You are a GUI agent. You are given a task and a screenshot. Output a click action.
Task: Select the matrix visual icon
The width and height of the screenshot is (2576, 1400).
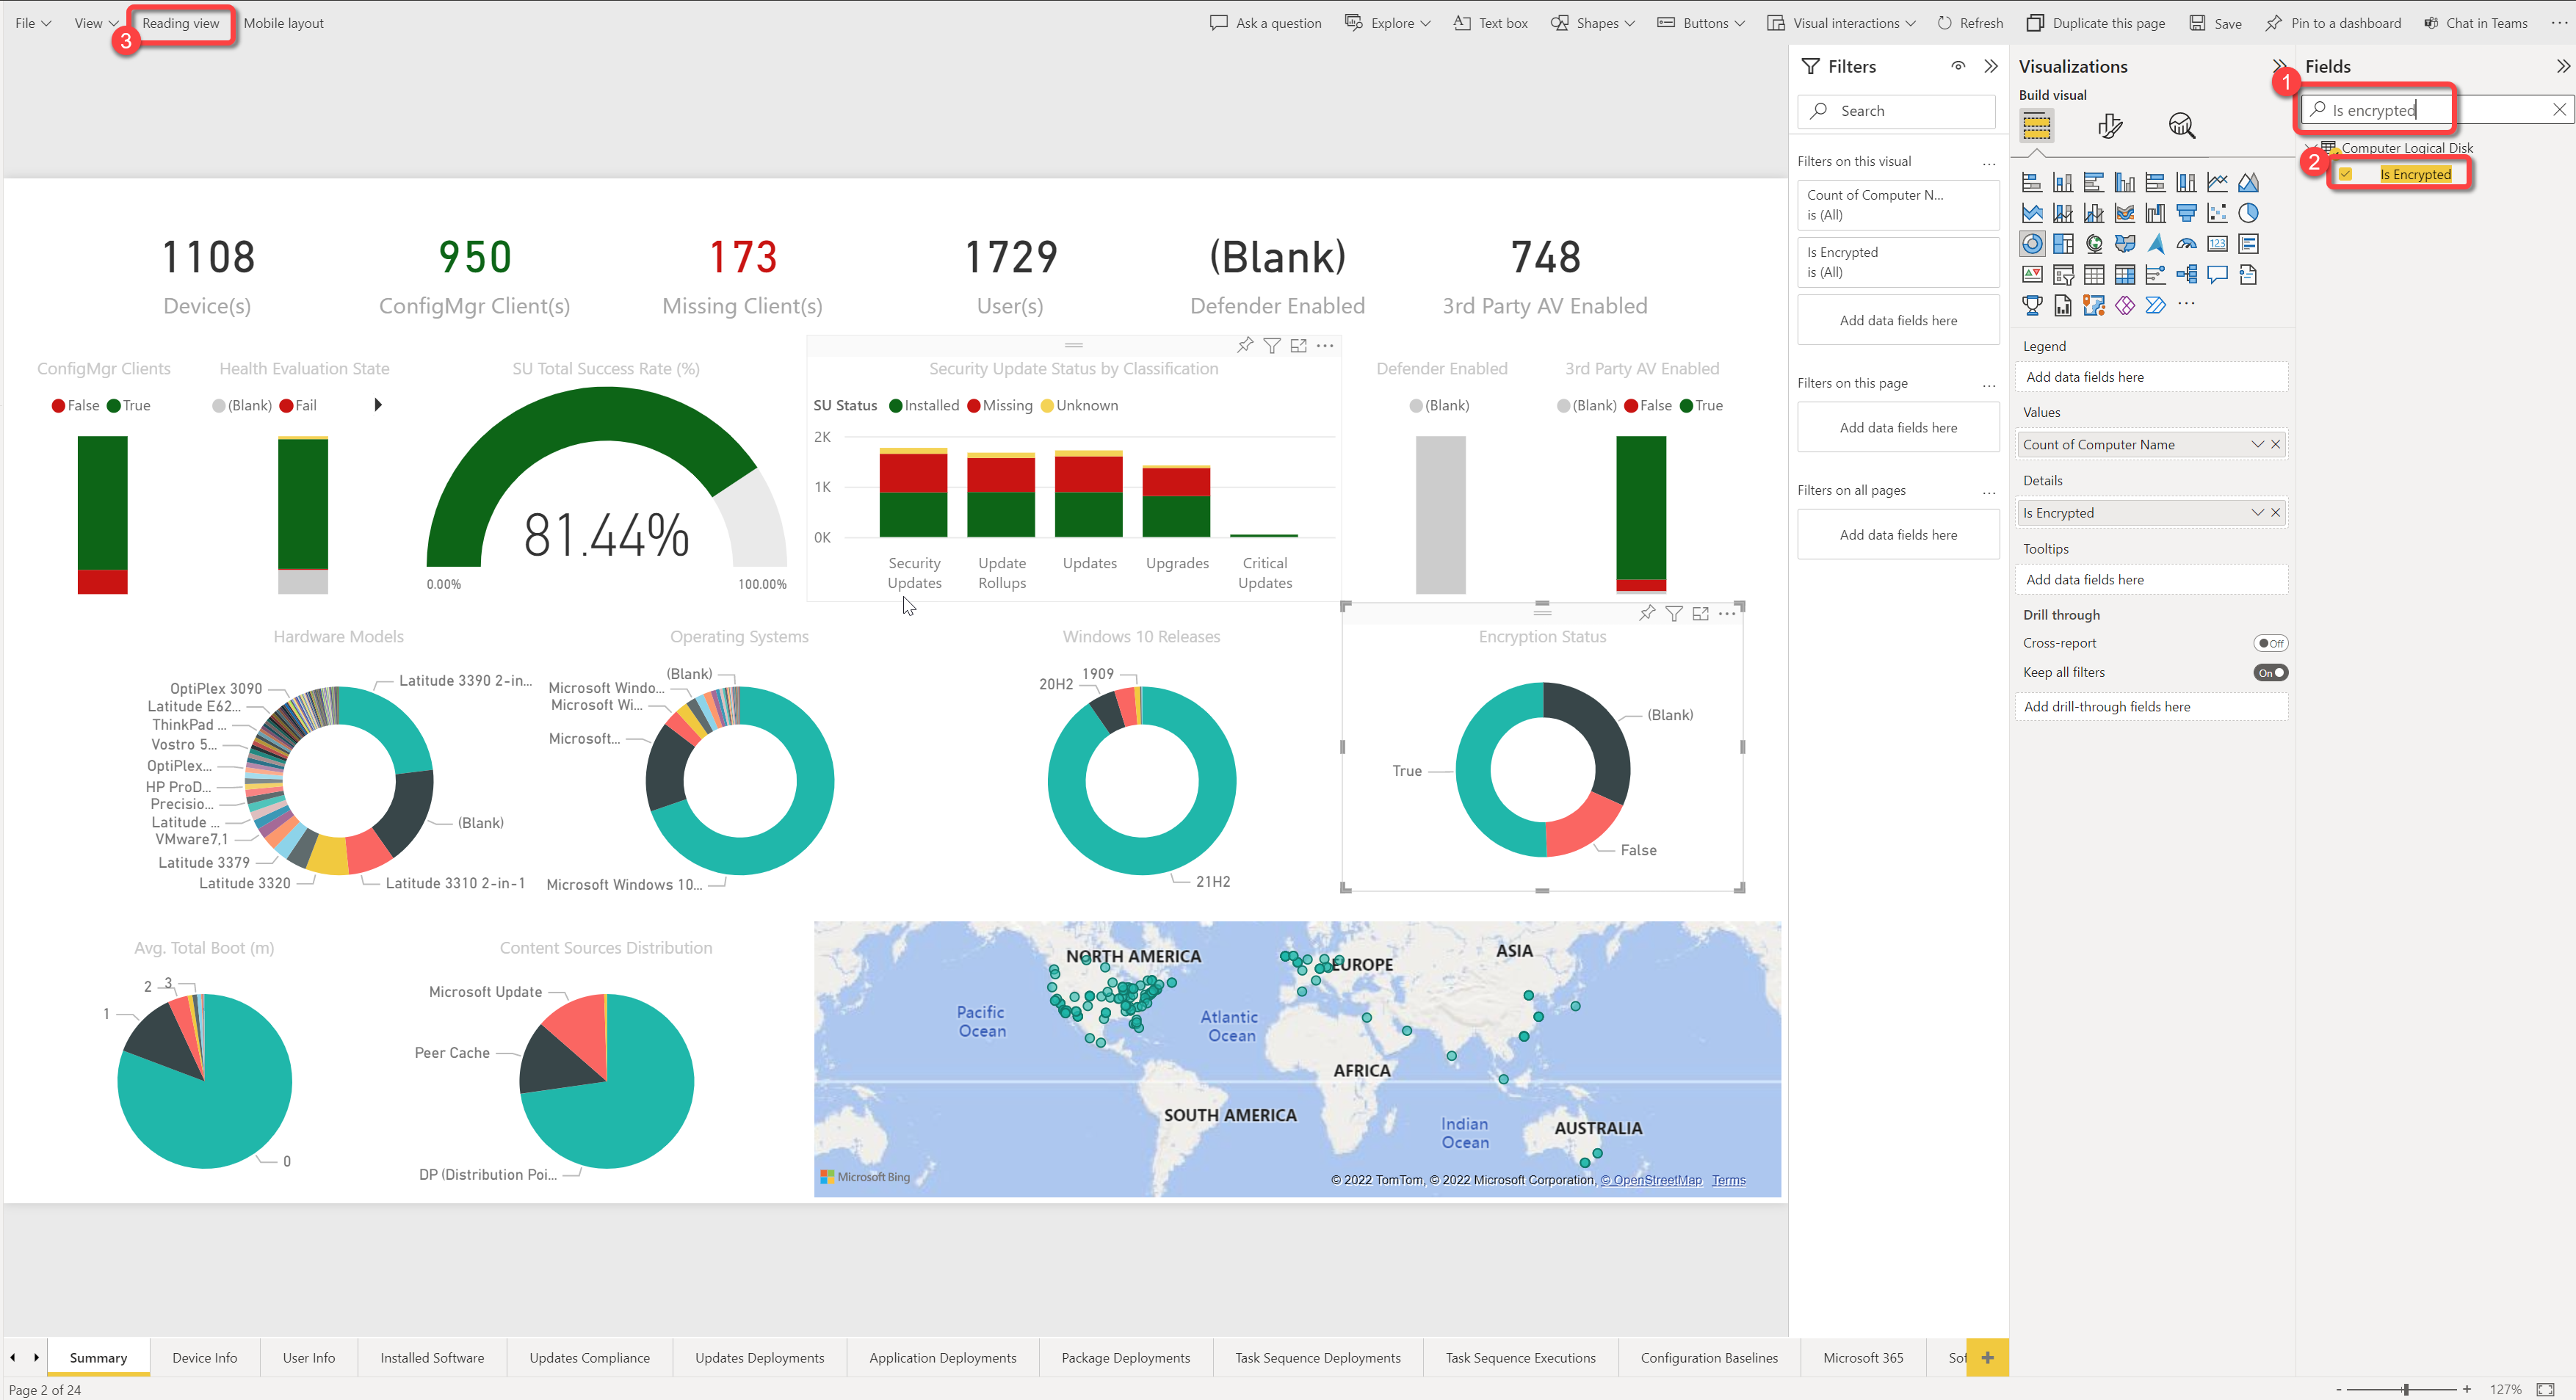[2125, 275]
